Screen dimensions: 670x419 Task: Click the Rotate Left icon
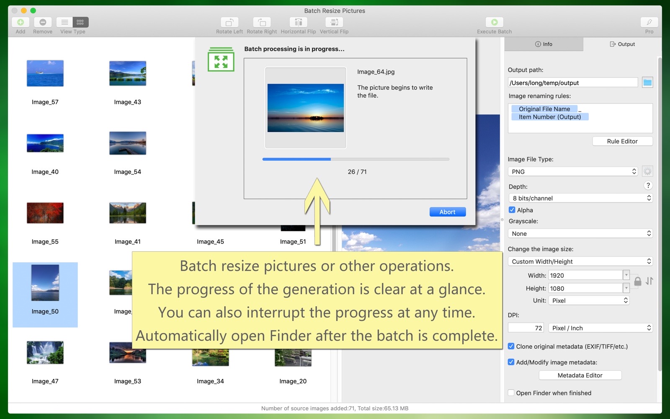(x=229, y=22)
